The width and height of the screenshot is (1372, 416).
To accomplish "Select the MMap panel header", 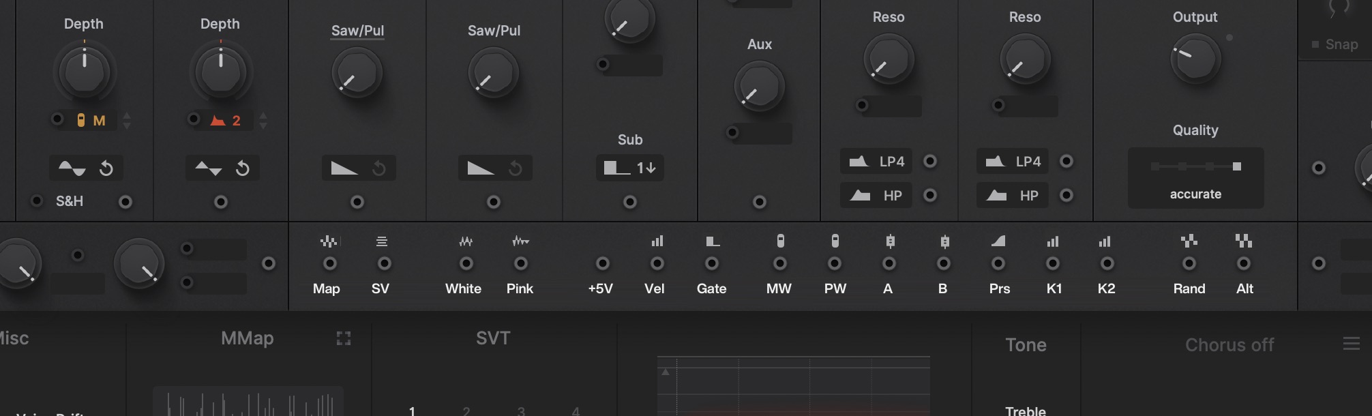I will tap(248, 338).
